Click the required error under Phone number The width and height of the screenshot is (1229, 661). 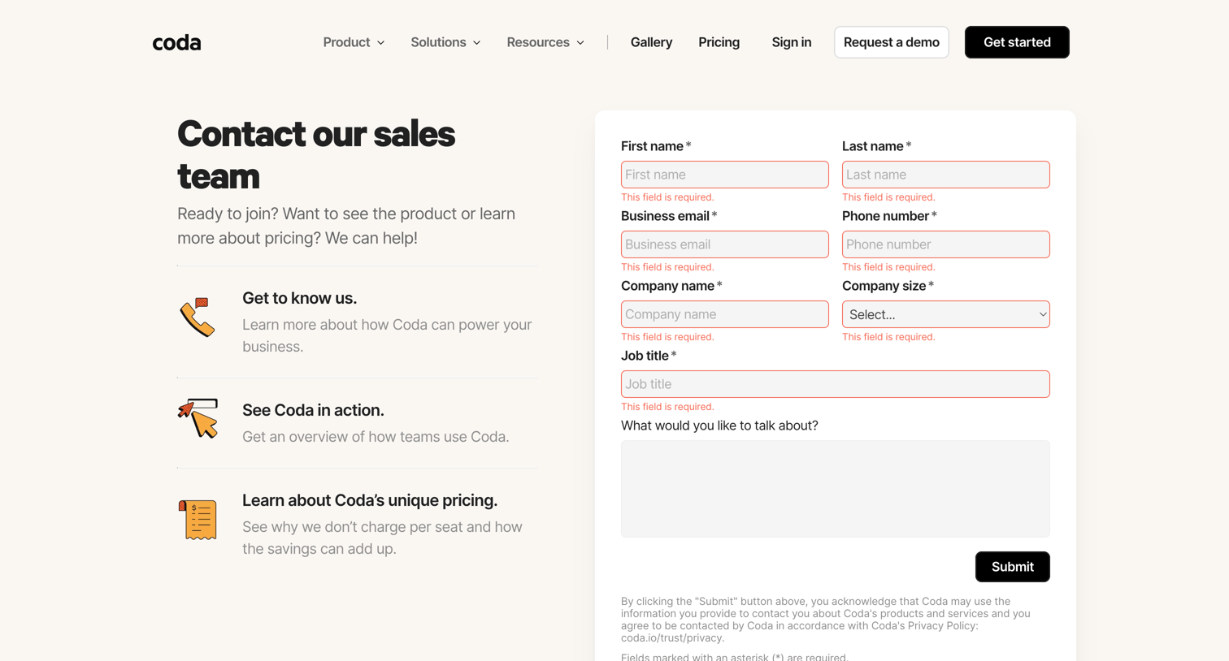tap(888, 267)
